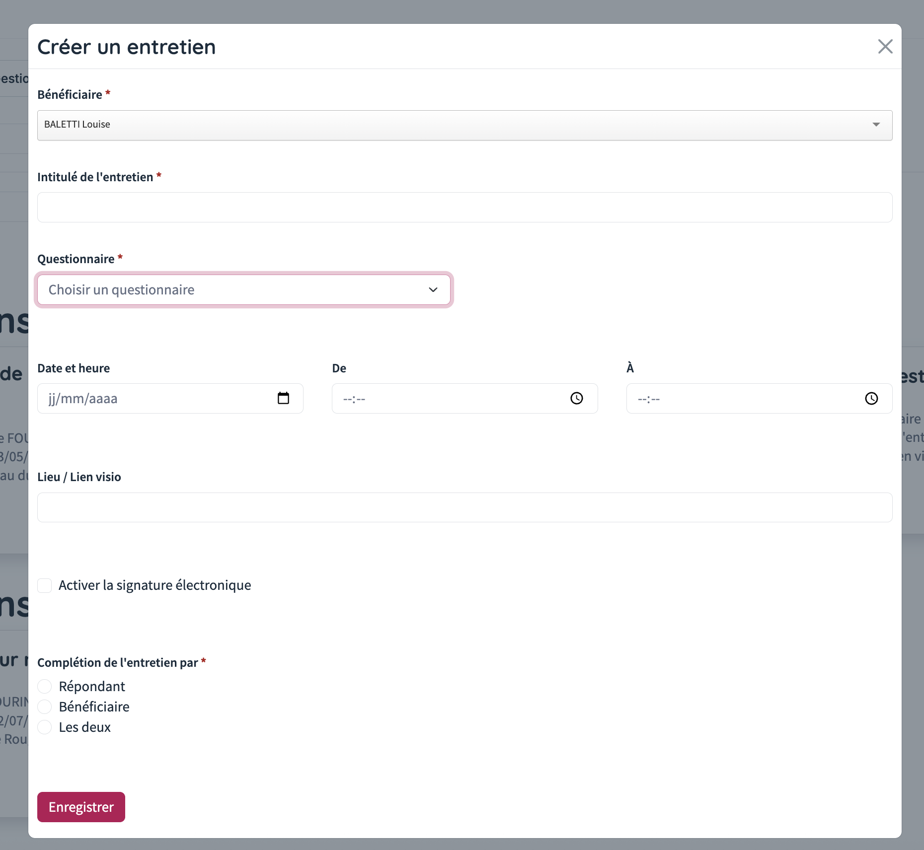This screenshot has height=850, width=924.
Task: Enable Activer la signature électronique checkbox
Action: click(x=45, y=585)
